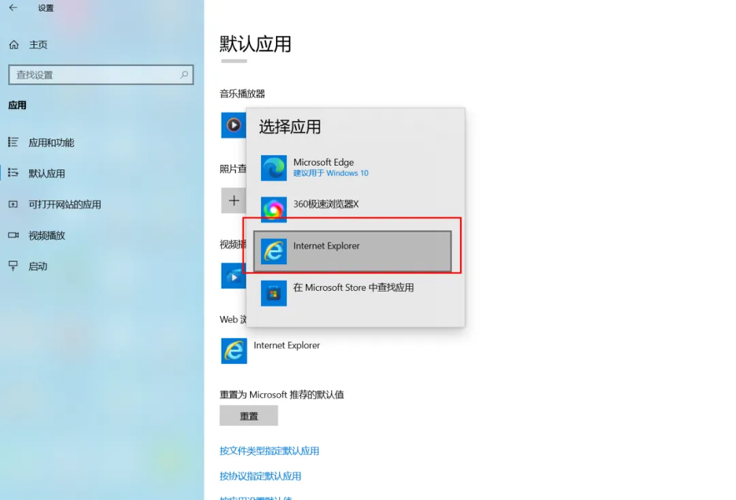736x500 pixels.
Task: Click the Microsoft Store icon
Action: coord(274,293)
